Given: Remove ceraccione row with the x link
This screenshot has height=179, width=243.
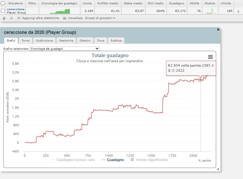Looking at the screenshot, I should pos(238,11).
